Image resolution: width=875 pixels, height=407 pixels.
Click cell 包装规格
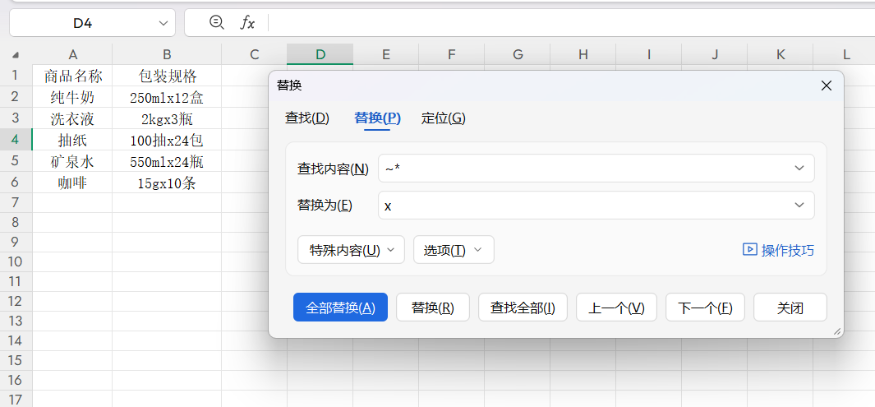(167, 76)
